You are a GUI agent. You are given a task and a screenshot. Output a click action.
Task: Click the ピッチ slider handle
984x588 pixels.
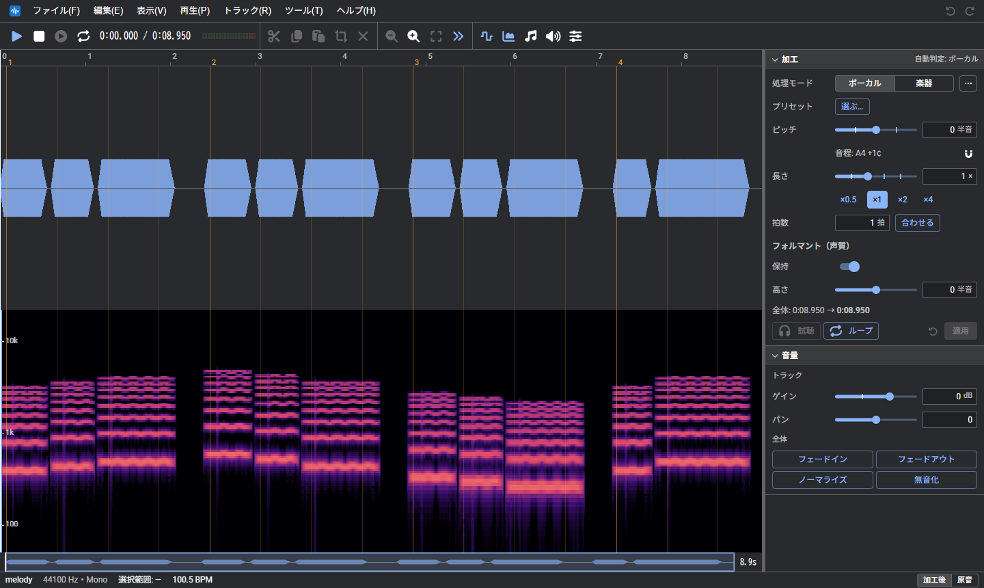click(x=876, y=130)
